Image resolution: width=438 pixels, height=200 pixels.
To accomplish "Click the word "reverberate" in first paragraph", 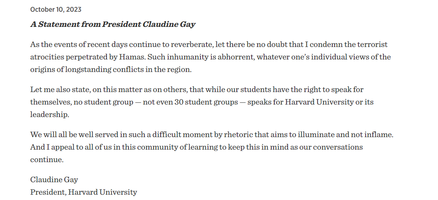I will click(192, 45).
